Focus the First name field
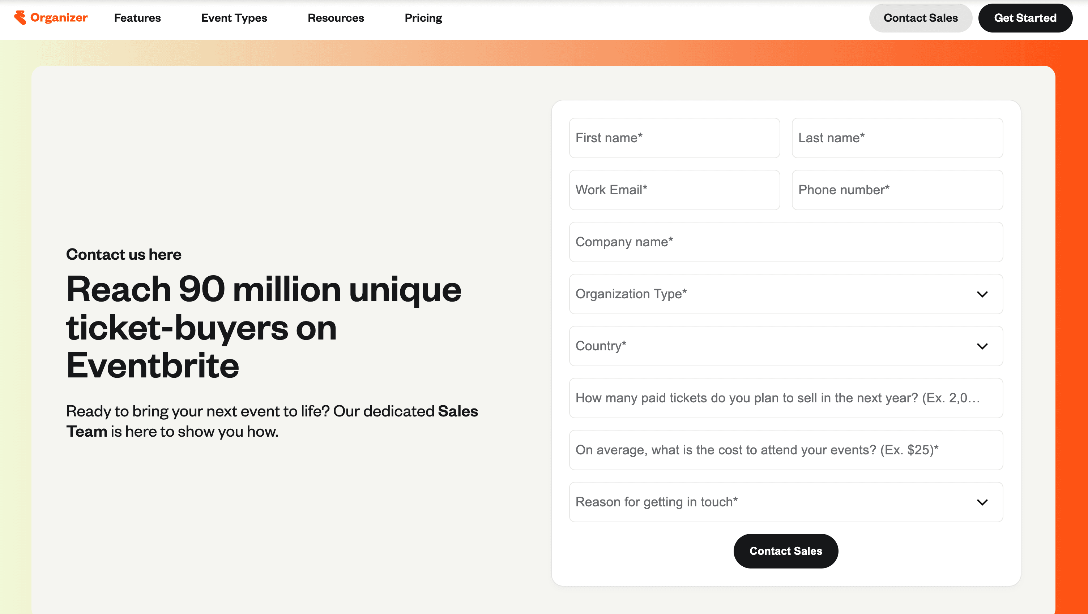The width and height of the screenshot is (1088, 614). coord(674,138)
